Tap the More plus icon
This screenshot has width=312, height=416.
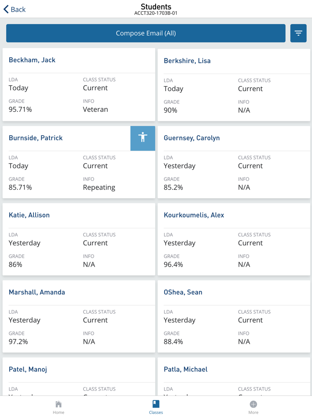253,404
